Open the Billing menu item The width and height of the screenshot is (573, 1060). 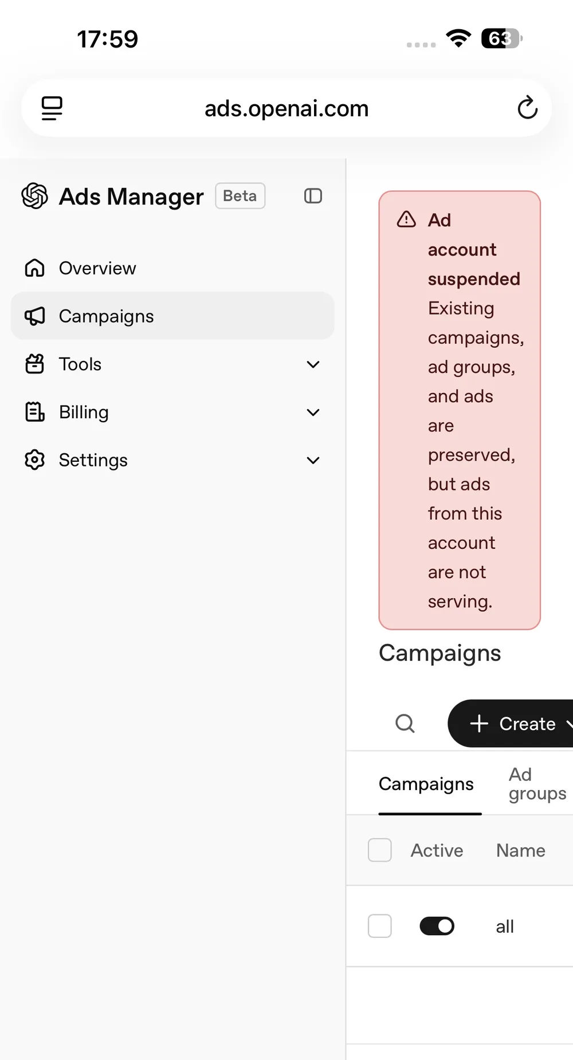172,412
